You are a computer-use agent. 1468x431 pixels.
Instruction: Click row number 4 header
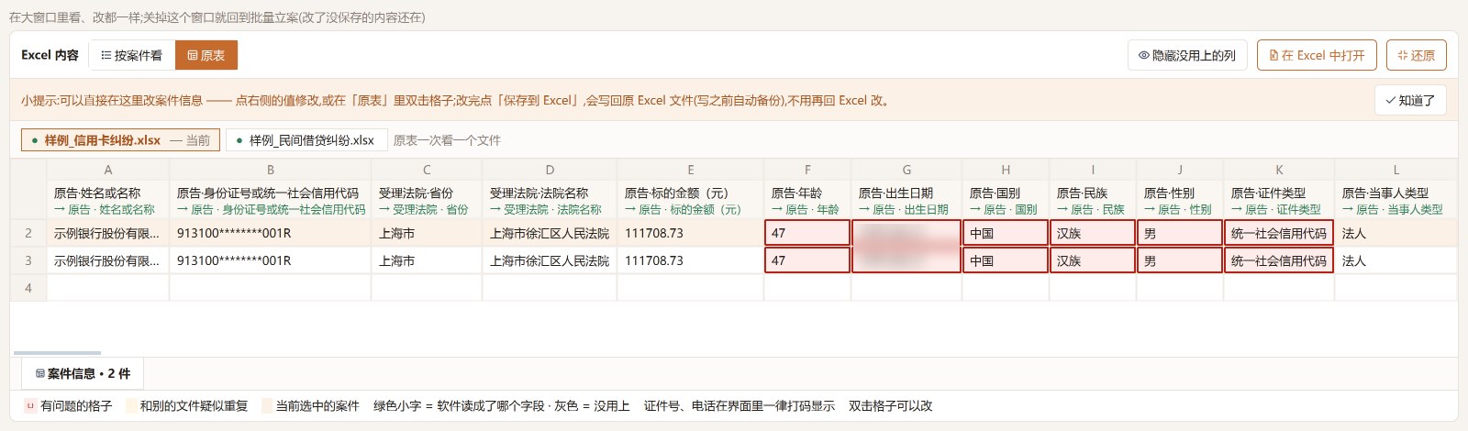[28, 288]
